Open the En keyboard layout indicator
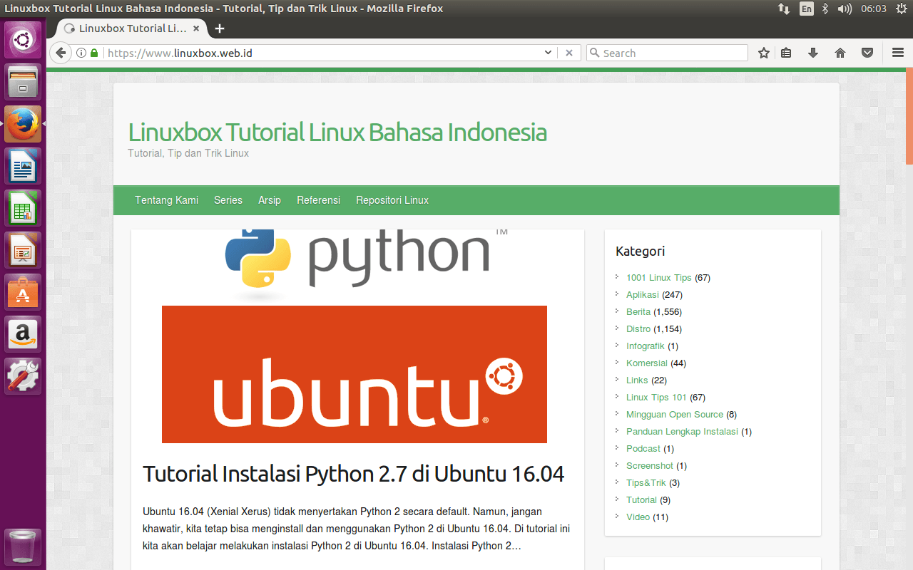Screen dimensions: 913x570 click(x=806, y=9)
